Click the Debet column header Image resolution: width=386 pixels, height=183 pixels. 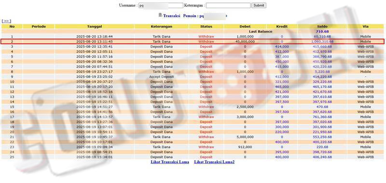point(245,26)
